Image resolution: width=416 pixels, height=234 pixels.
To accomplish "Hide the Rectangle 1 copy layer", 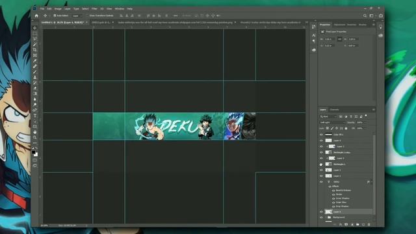I will click(321, 153).
